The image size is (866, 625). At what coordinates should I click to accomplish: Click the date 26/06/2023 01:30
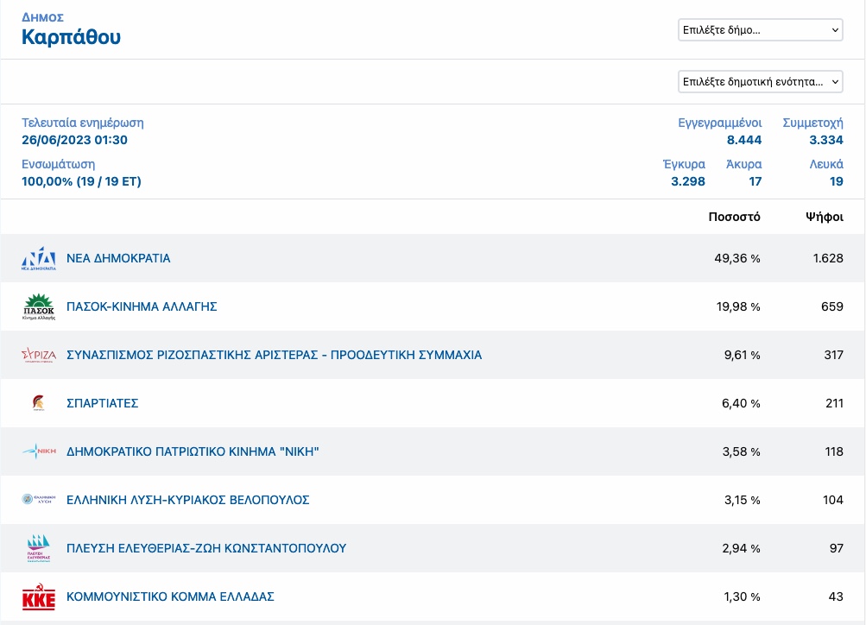(x=74, y=140)
